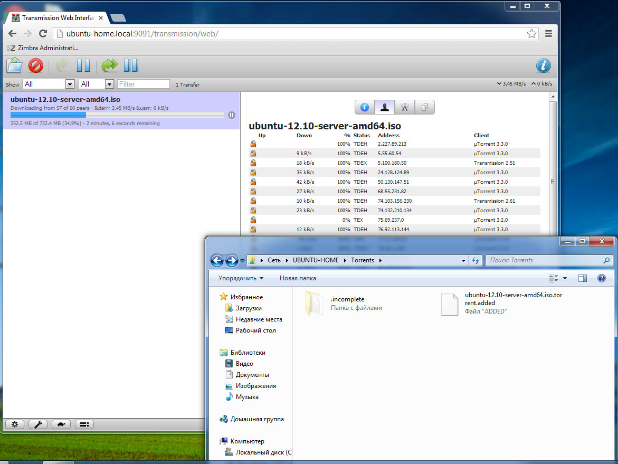Click the green Start All torrents icon
Screen dimensions: 618x464
click(x=109, y=65)
